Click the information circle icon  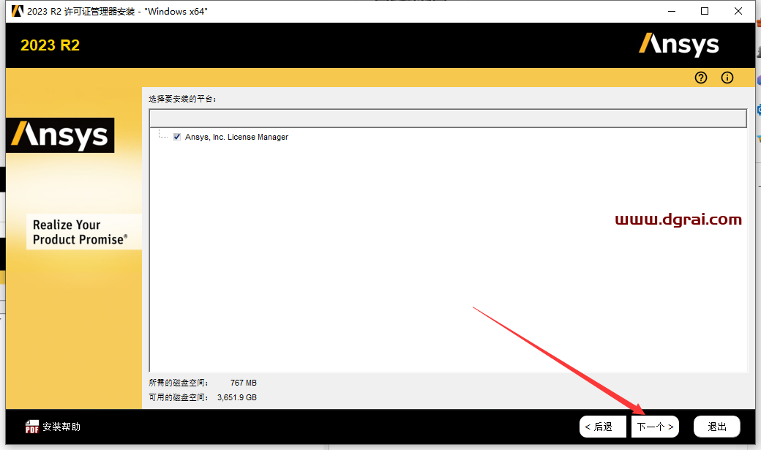(727, 78)
